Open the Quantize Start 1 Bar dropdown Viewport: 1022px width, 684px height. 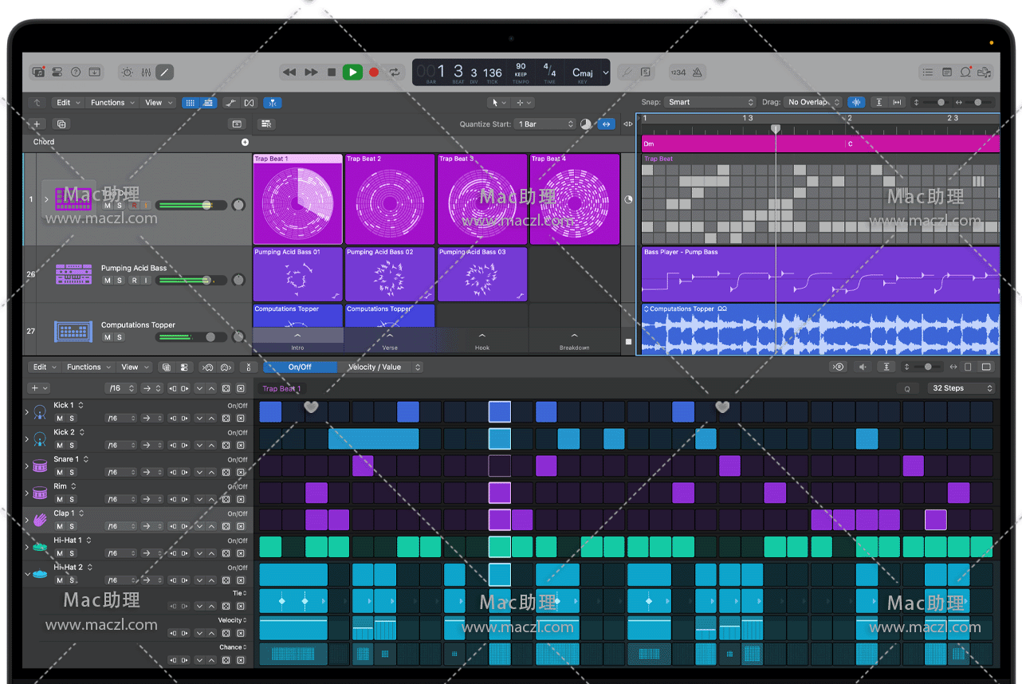pyautogui.click(x=544, y=124)
